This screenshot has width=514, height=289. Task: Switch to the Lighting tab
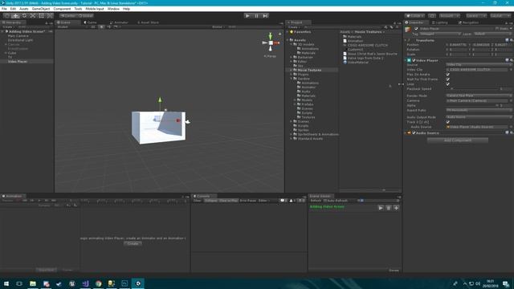[x=439, y=22]
